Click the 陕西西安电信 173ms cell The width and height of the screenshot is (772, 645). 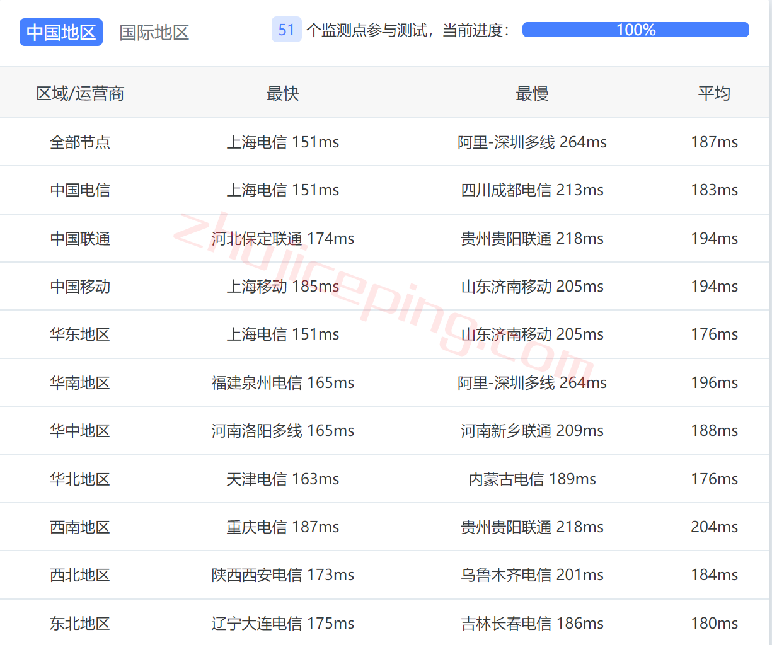pyautogui.click(x=283, y=574)
